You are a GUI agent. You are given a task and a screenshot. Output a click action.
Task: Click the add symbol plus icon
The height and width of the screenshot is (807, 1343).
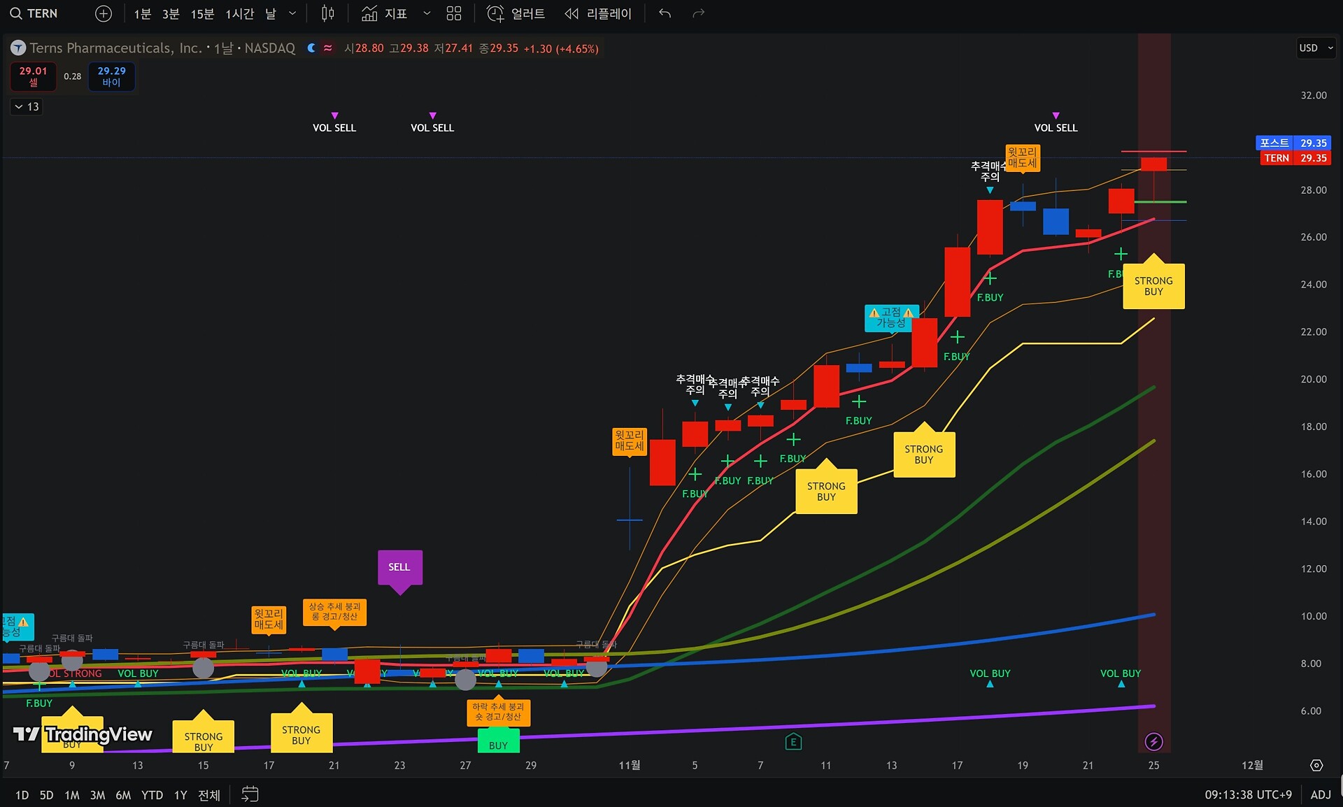[104, 13]
